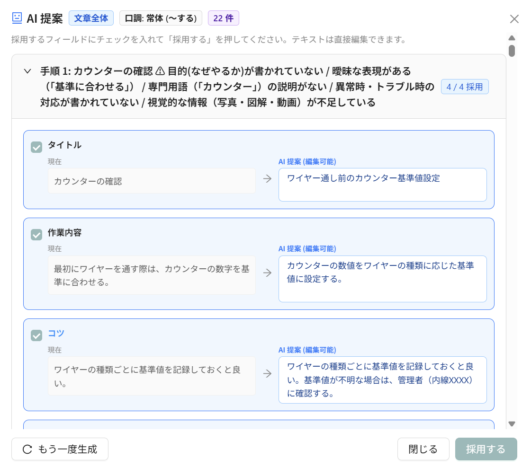The width and height of the screenshot is (531, 467).
Task: Click the scrollbar down arrow
Action: pyautogui.click(x=512, y=424)
